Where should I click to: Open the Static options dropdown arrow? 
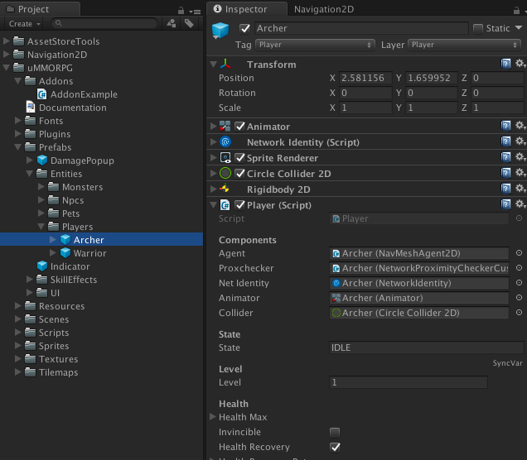pyautogui.click(x=519, y=28)
